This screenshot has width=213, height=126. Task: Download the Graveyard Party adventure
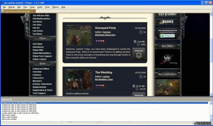coord(139,54)
